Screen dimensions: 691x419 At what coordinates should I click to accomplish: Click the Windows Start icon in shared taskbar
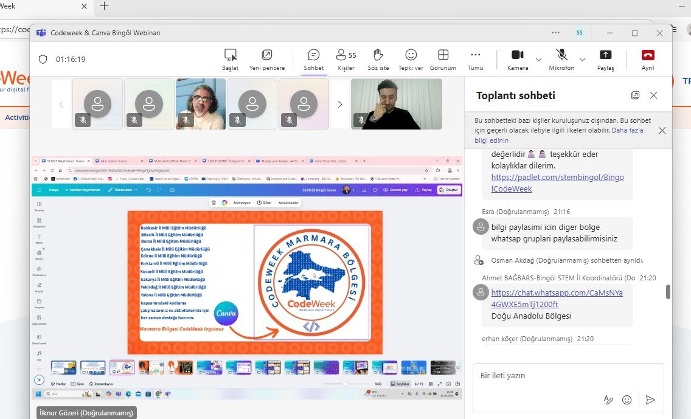tap(38, 394)
